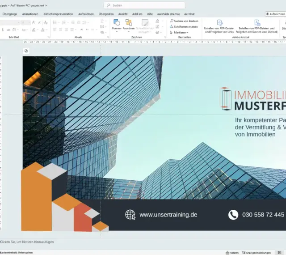Open the Anordnen arrange menu
Screen dimensions: 286x255
(129, 26)
